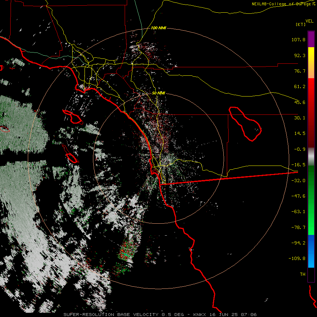Click the VEL legend title
This screenshot has height=317, width=317.
[x=310, y=21]
